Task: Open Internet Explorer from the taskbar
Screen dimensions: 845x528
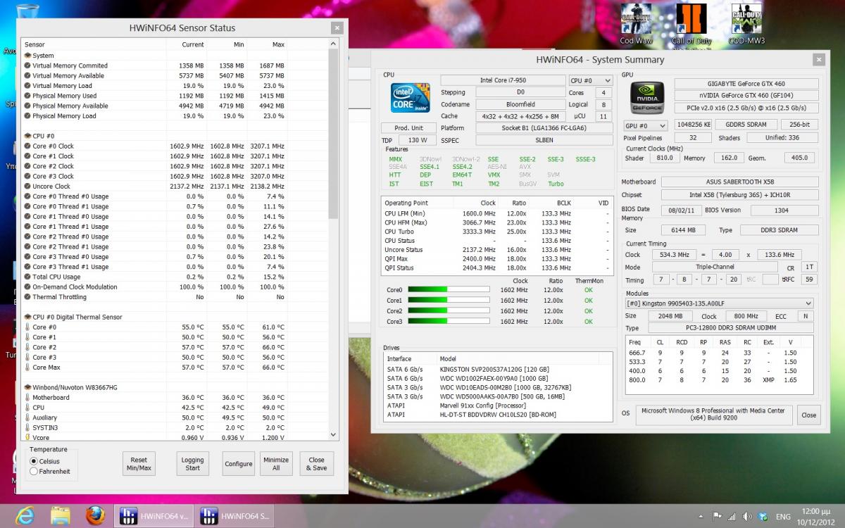Action: 24,515
